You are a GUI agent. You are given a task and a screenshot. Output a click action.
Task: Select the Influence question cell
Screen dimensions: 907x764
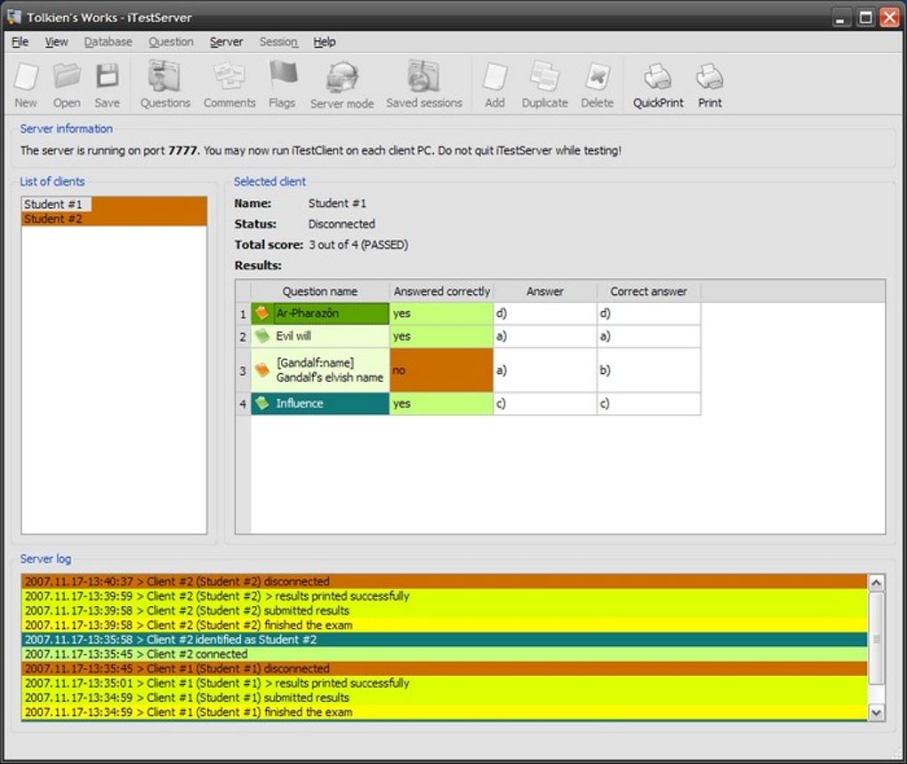tap(320, 403)
